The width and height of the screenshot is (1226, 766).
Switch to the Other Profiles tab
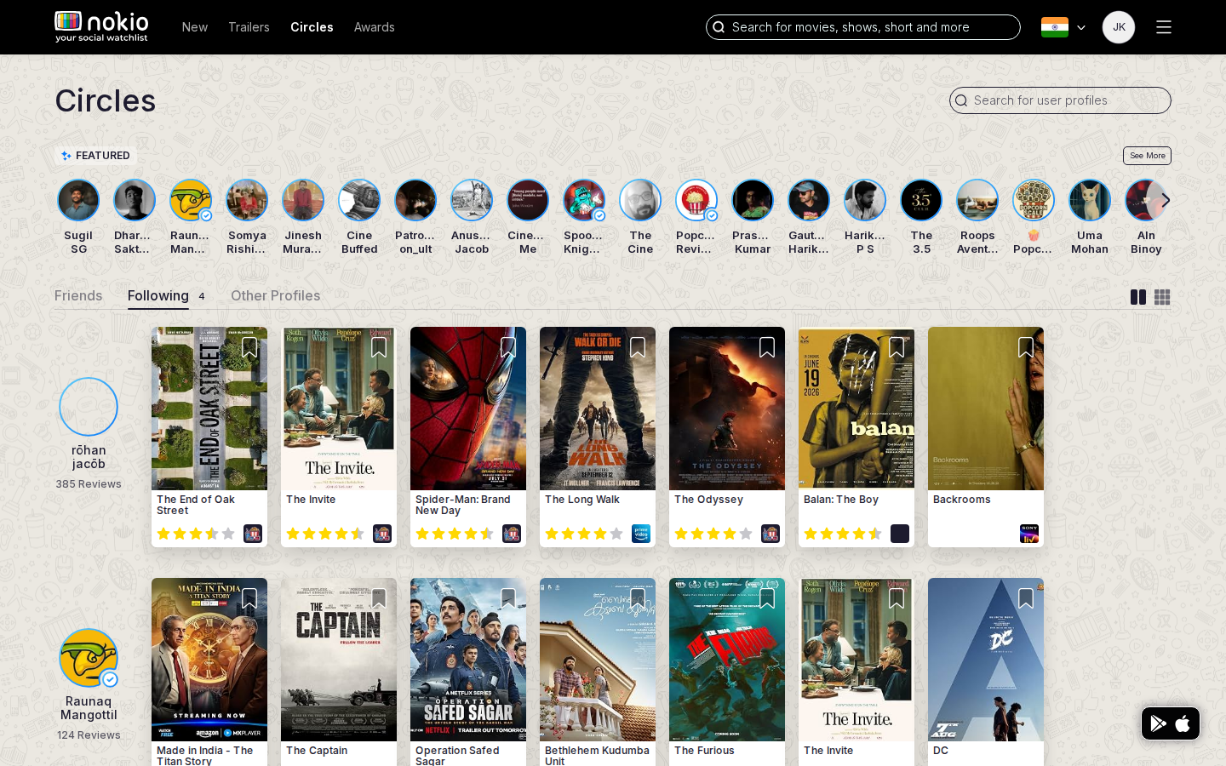[x=276, y=295]
